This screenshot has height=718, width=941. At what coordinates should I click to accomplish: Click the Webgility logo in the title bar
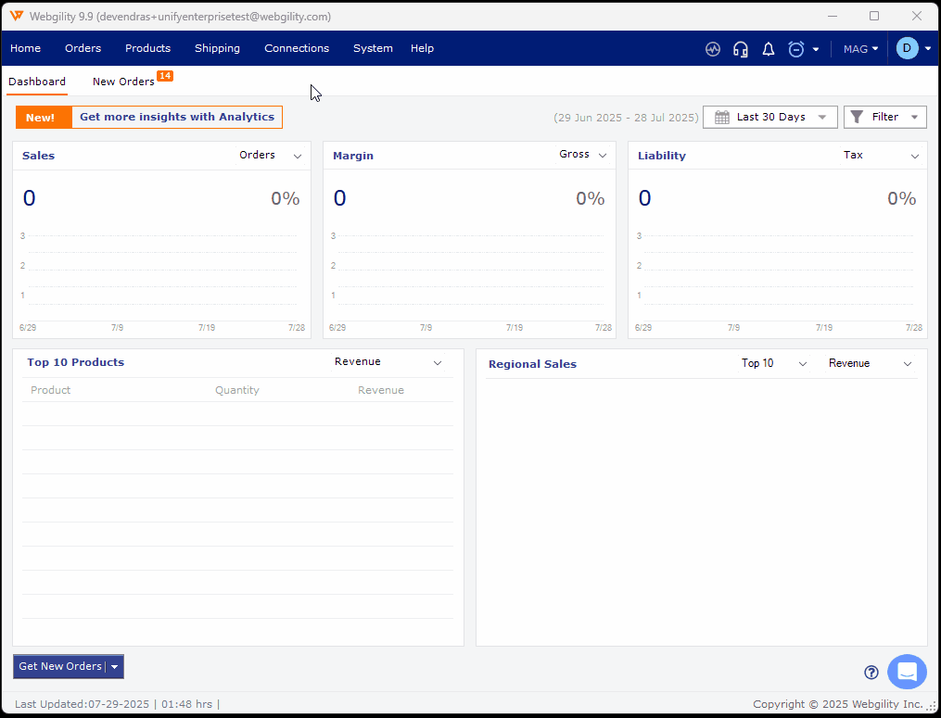[17, 16]
